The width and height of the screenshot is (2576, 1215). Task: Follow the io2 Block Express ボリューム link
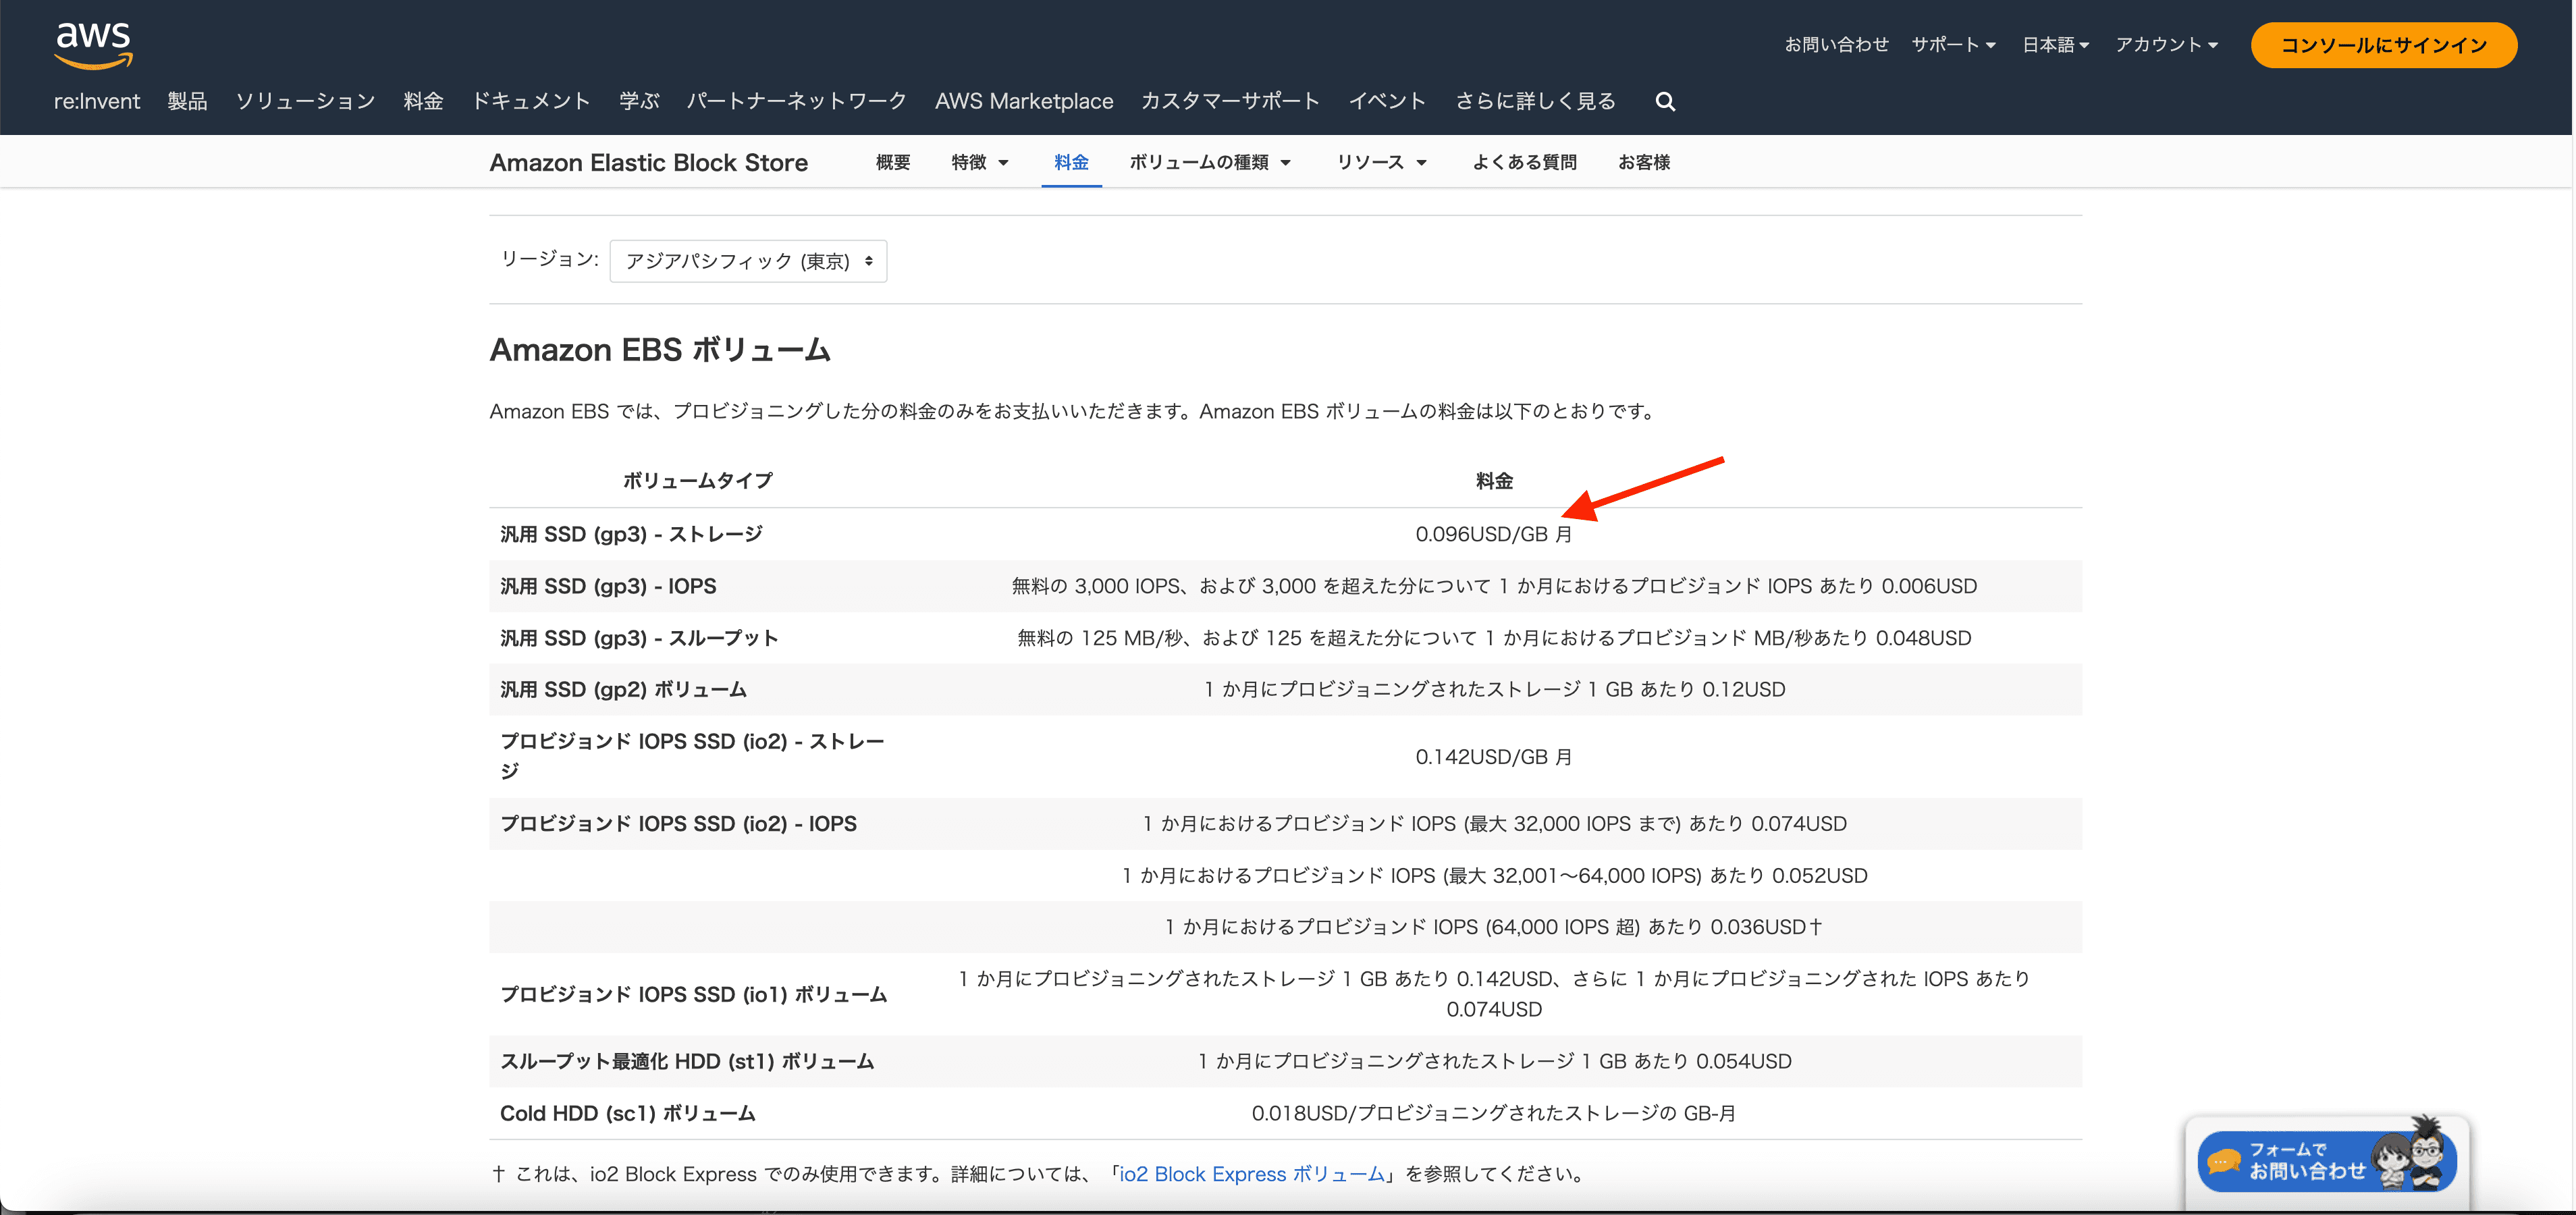1252,1174
